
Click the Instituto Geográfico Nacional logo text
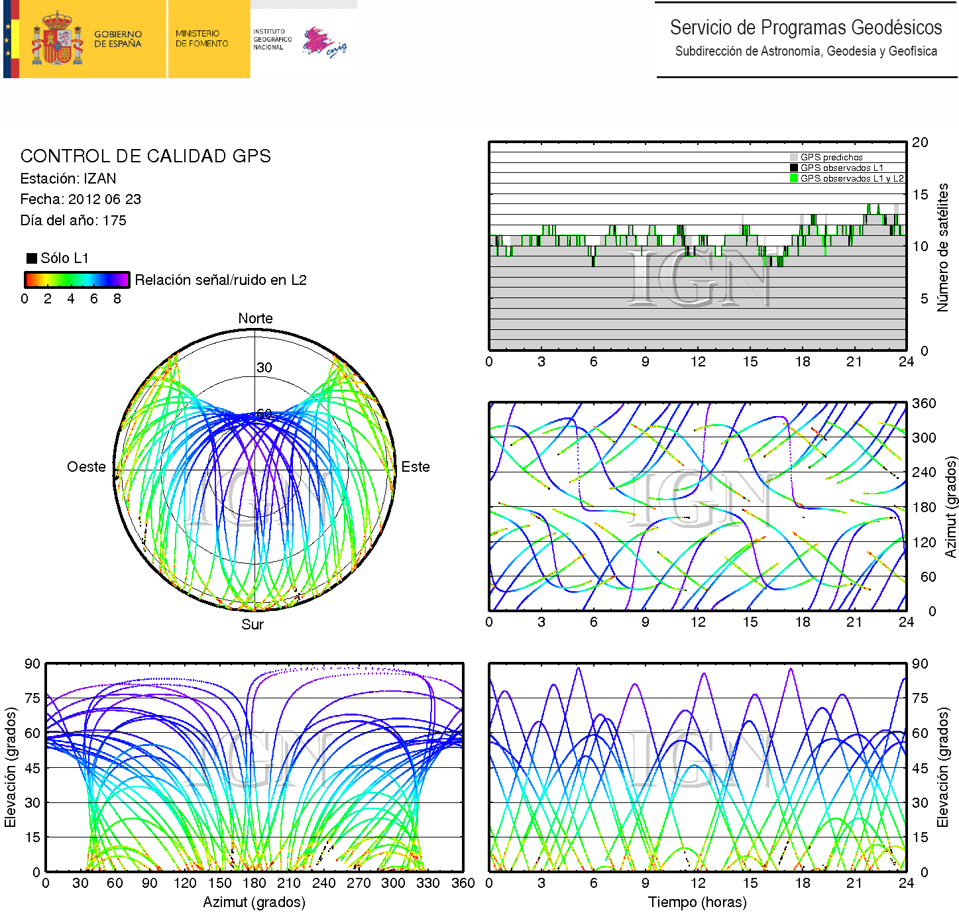coord(272,39)
